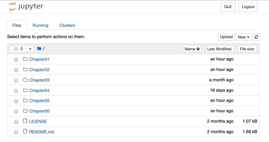269x142 pixels.
Task: Open the Clusters tab
Action: (67, 25)
